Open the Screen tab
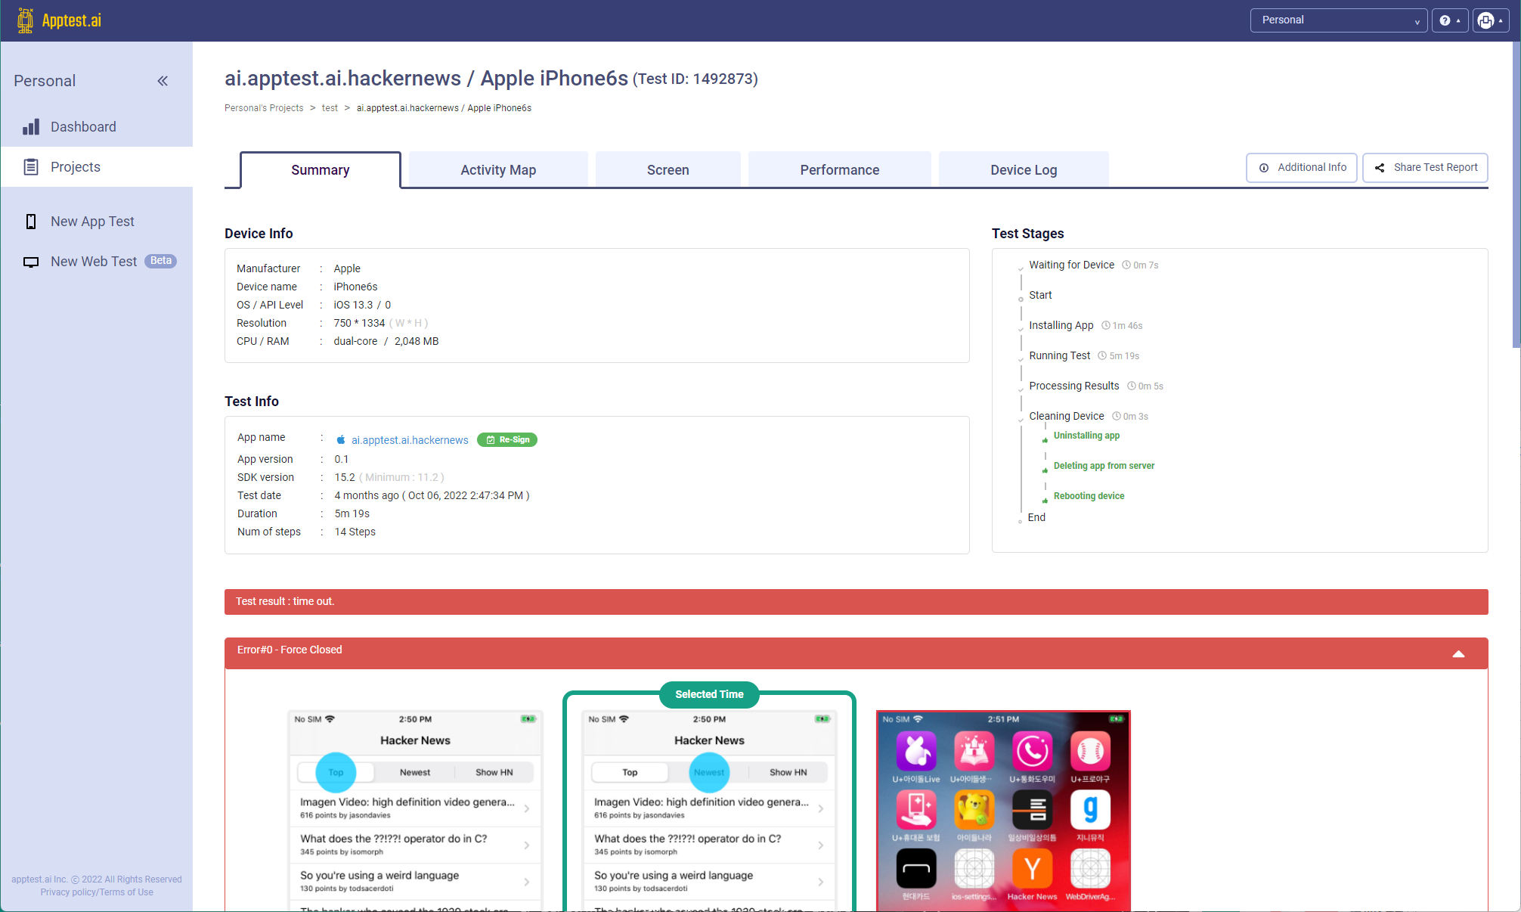Viewport: 1521px width, 912px height. click(x=668, y=170)
